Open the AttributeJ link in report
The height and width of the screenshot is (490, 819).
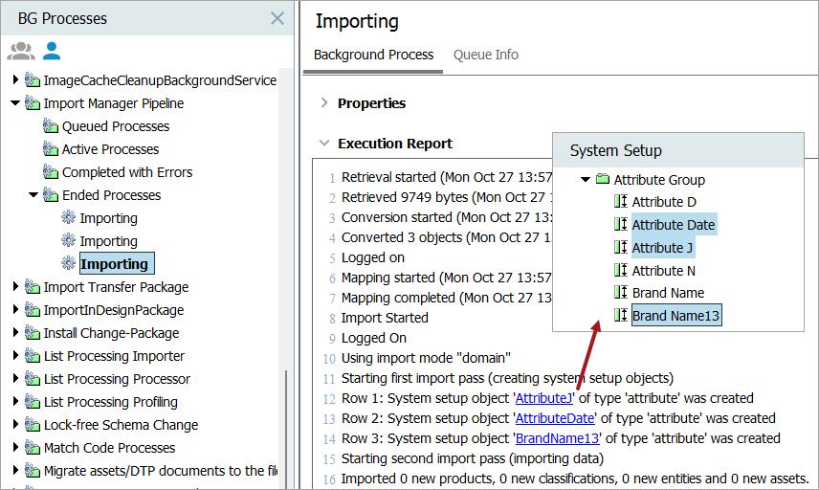(x=543, y=398)
